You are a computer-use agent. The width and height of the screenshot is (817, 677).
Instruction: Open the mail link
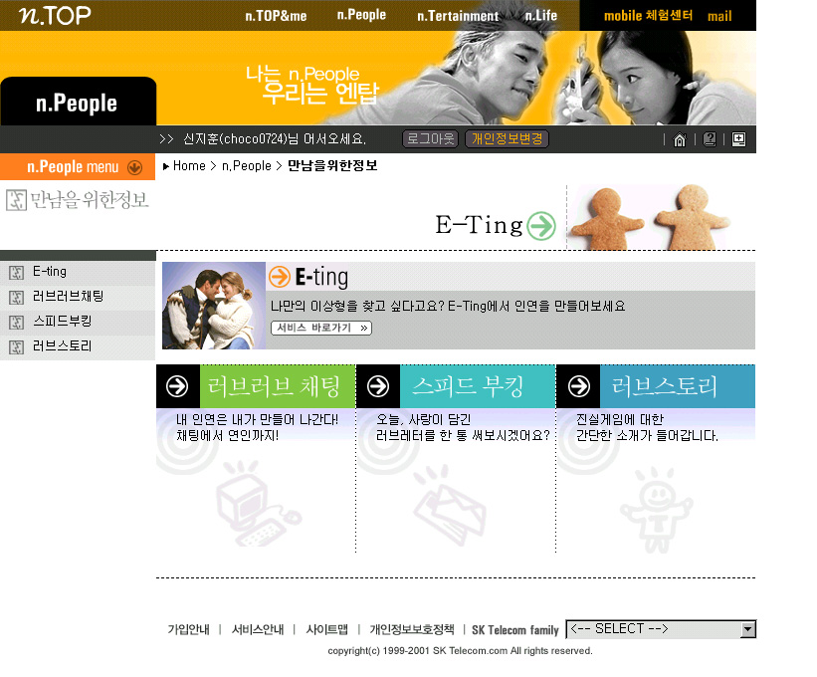719,17
